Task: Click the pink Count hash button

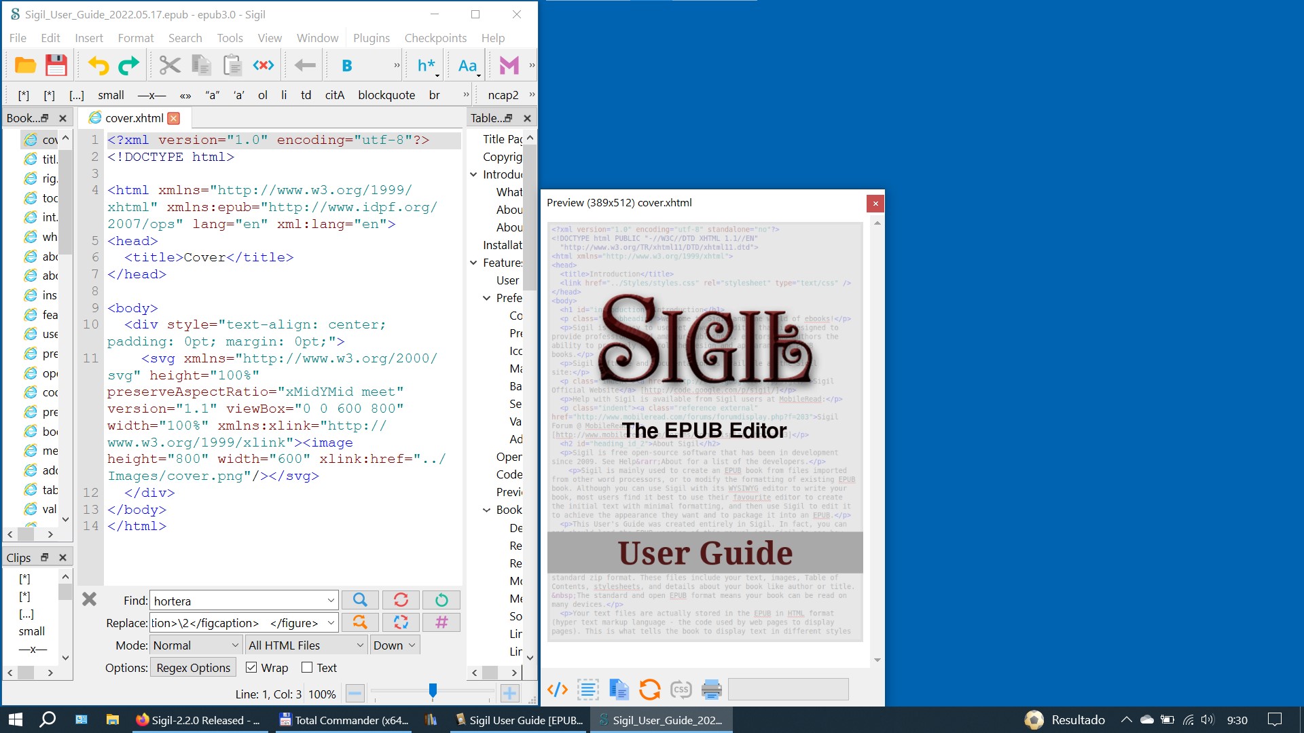Action: 441,622
